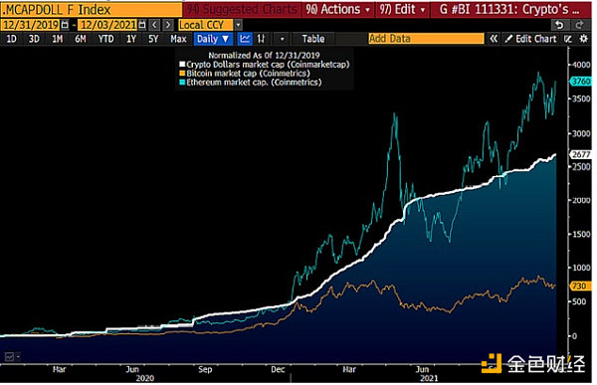Open calendar picker beside start date 12/31/2019
Viewport: 597px width, 385px height.
[x=65, y=25]
